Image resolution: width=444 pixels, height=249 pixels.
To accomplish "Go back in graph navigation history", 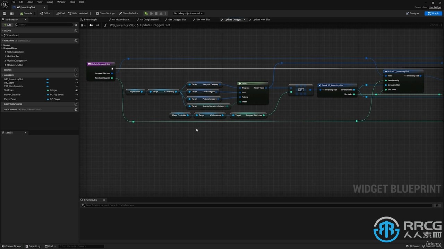I will (91, 25).
